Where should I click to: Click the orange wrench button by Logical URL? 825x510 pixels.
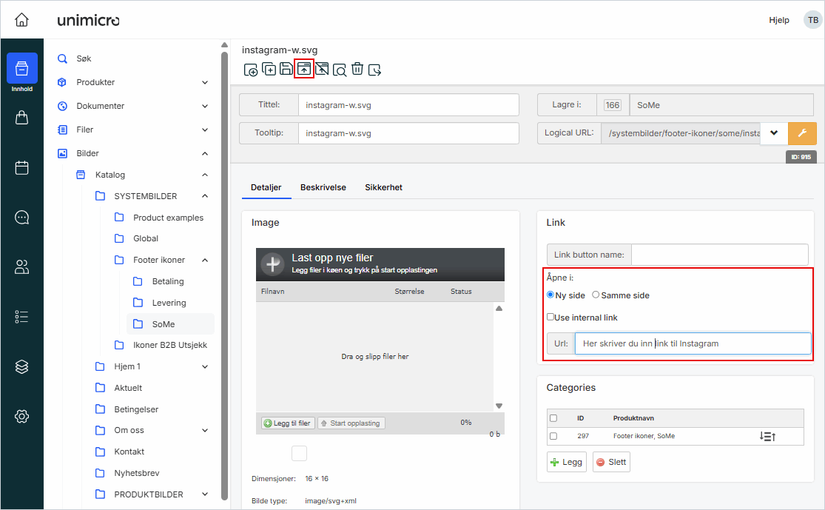click(x=802, y=133)
